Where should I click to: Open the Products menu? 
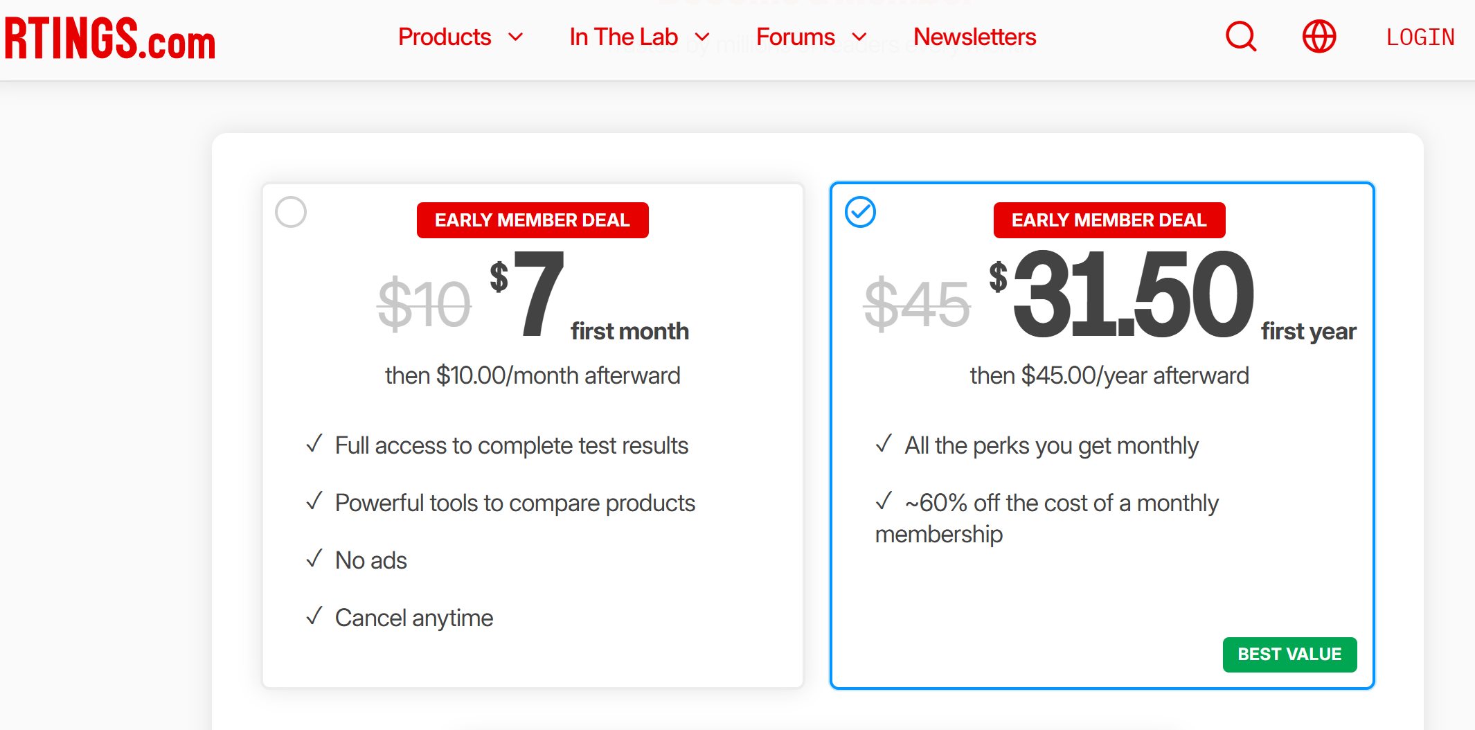click(x=445, y=37)
